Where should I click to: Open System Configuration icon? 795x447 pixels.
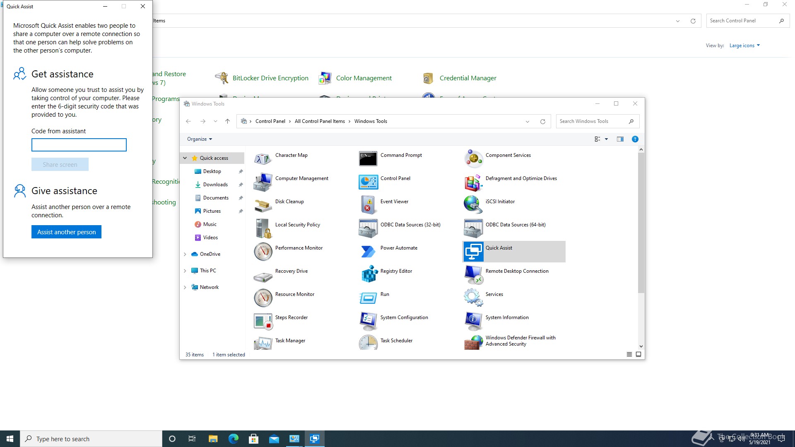[368, 321]
